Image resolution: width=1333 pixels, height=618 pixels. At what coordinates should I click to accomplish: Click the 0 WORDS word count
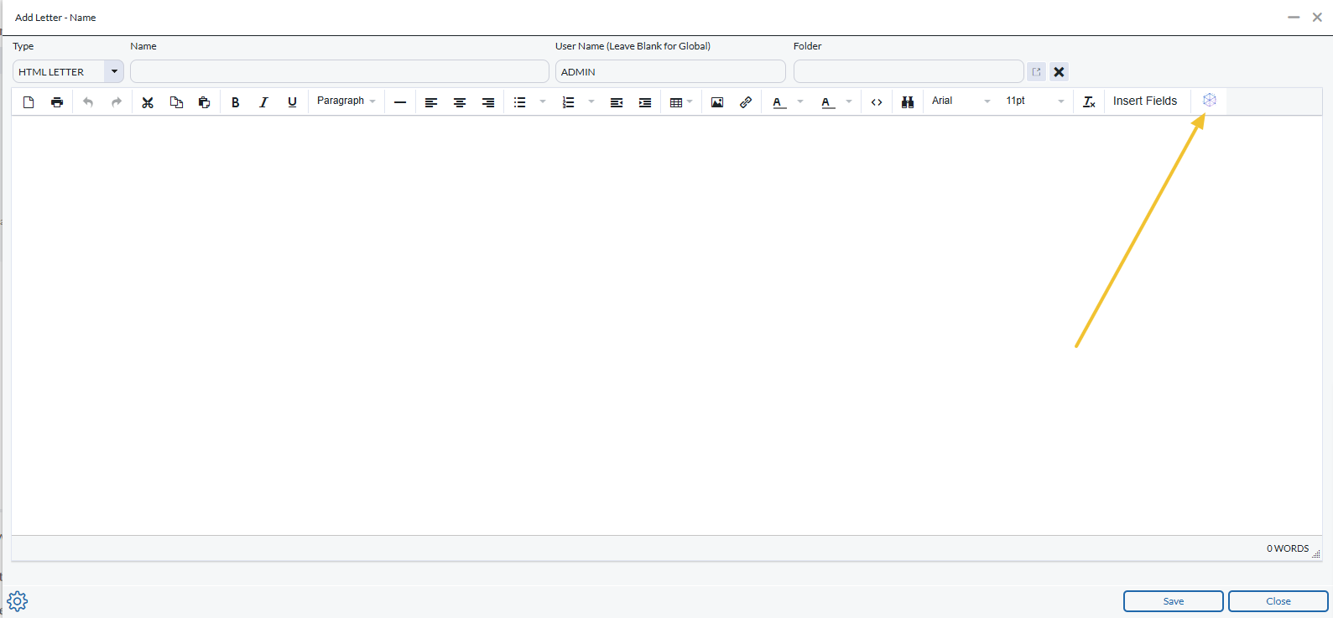pos(1288,548)
